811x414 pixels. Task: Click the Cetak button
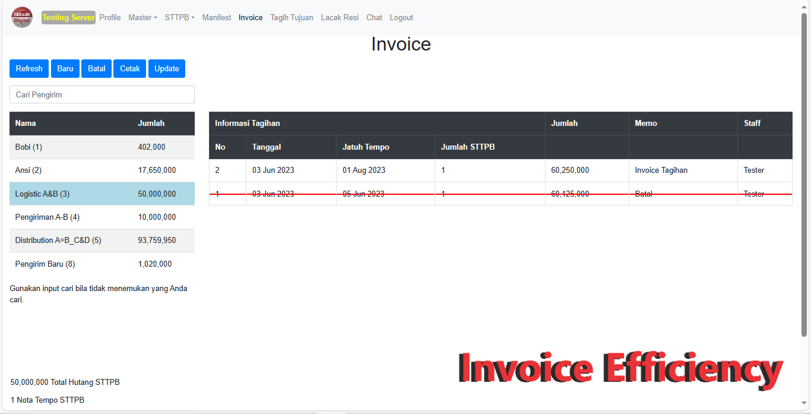click(130, 69)
